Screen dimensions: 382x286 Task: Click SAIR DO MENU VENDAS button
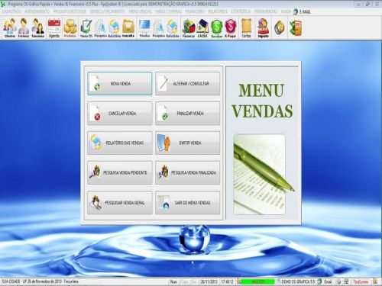pyautogui.click(x=188, y=203)
